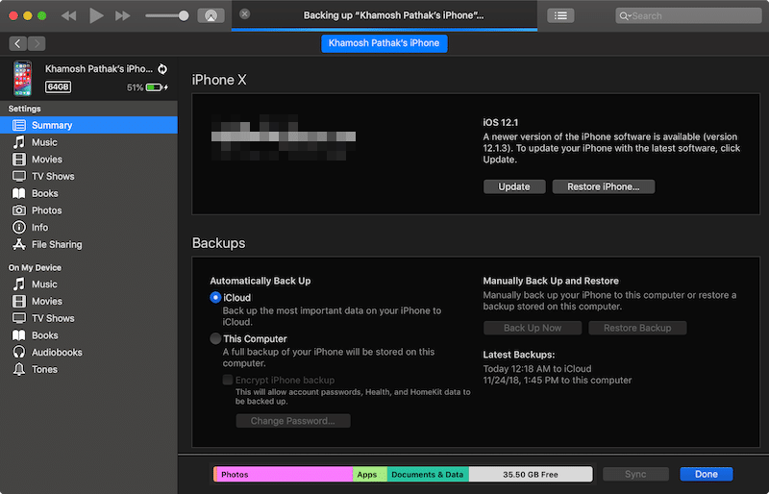The image size is (769, 494).
Task: Click the Update button
Action: pos(514,186)
